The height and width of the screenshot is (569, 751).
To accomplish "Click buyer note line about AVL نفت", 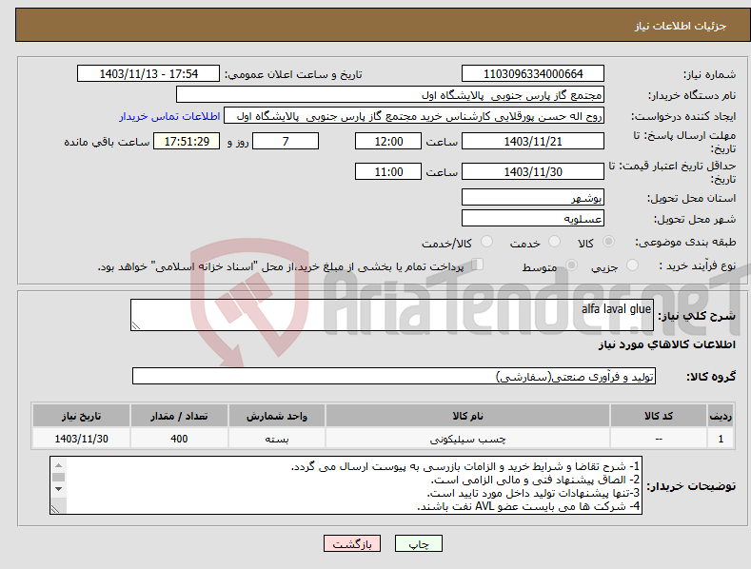I will pyautogui.click(x=528, y=506).
